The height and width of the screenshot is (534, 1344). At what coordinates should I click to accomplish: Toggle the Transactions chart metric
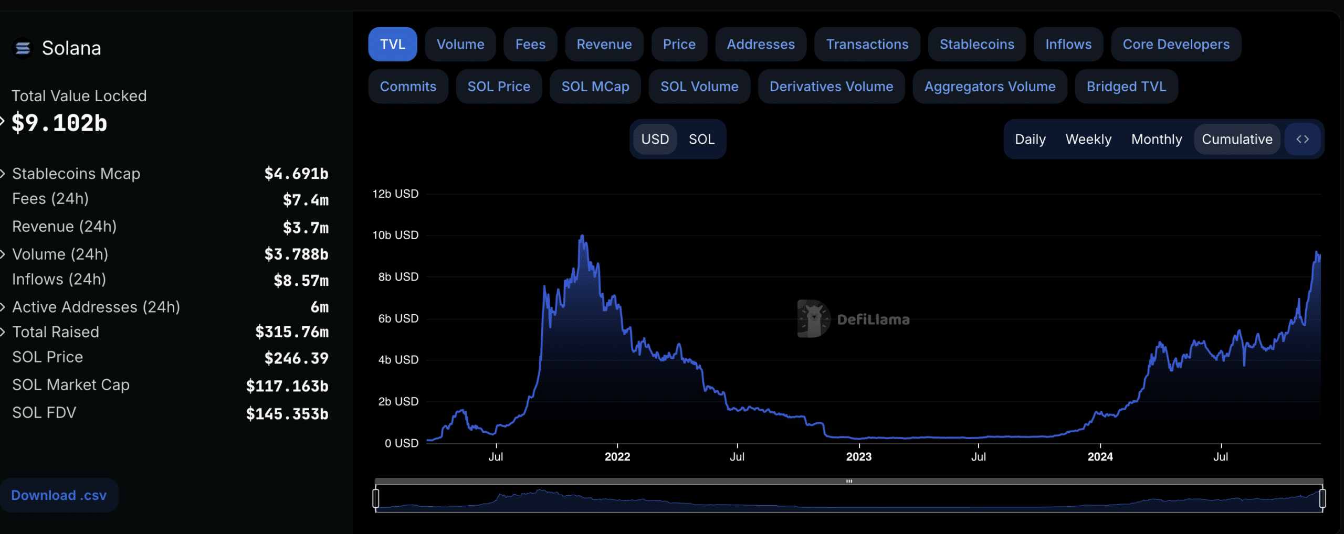867,44
